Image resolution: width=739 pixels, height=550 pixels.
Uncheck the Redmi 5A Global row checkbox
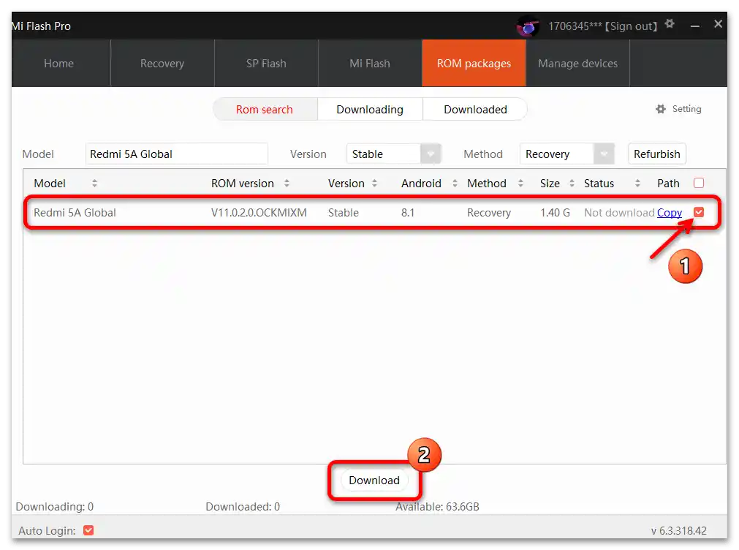point(699,212)
